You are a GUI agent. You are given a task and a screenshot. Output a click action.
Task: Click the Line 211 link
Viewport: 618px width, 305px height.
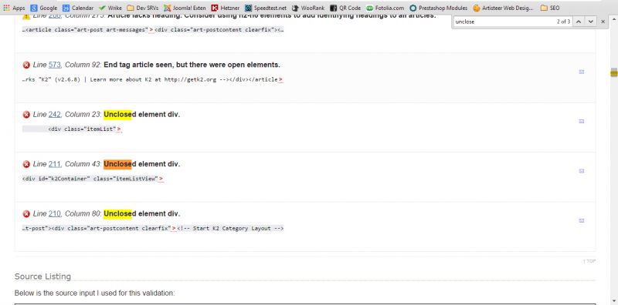[54, 164]
